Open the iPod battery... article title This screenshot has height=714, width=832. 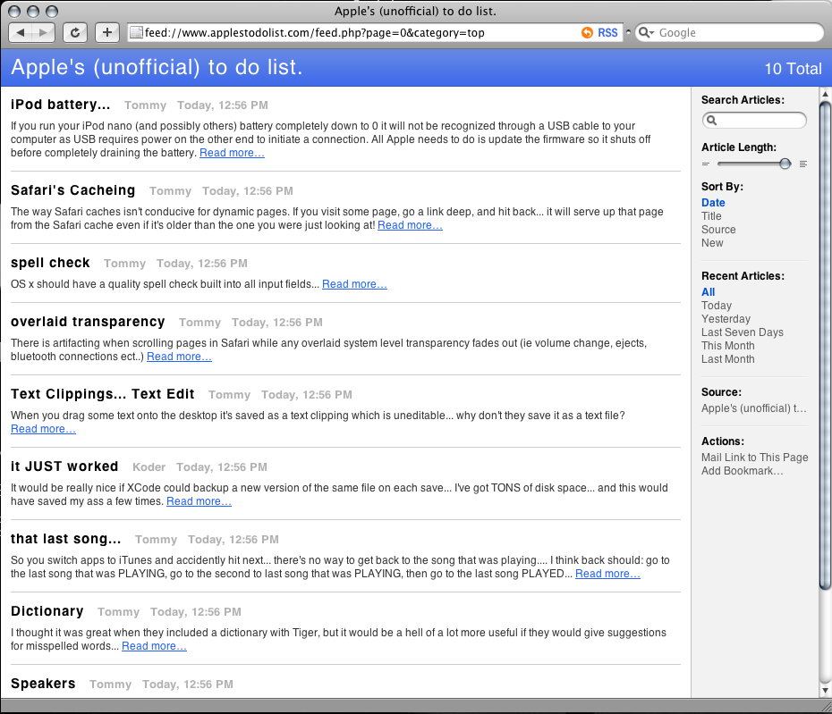click(61, 105)
